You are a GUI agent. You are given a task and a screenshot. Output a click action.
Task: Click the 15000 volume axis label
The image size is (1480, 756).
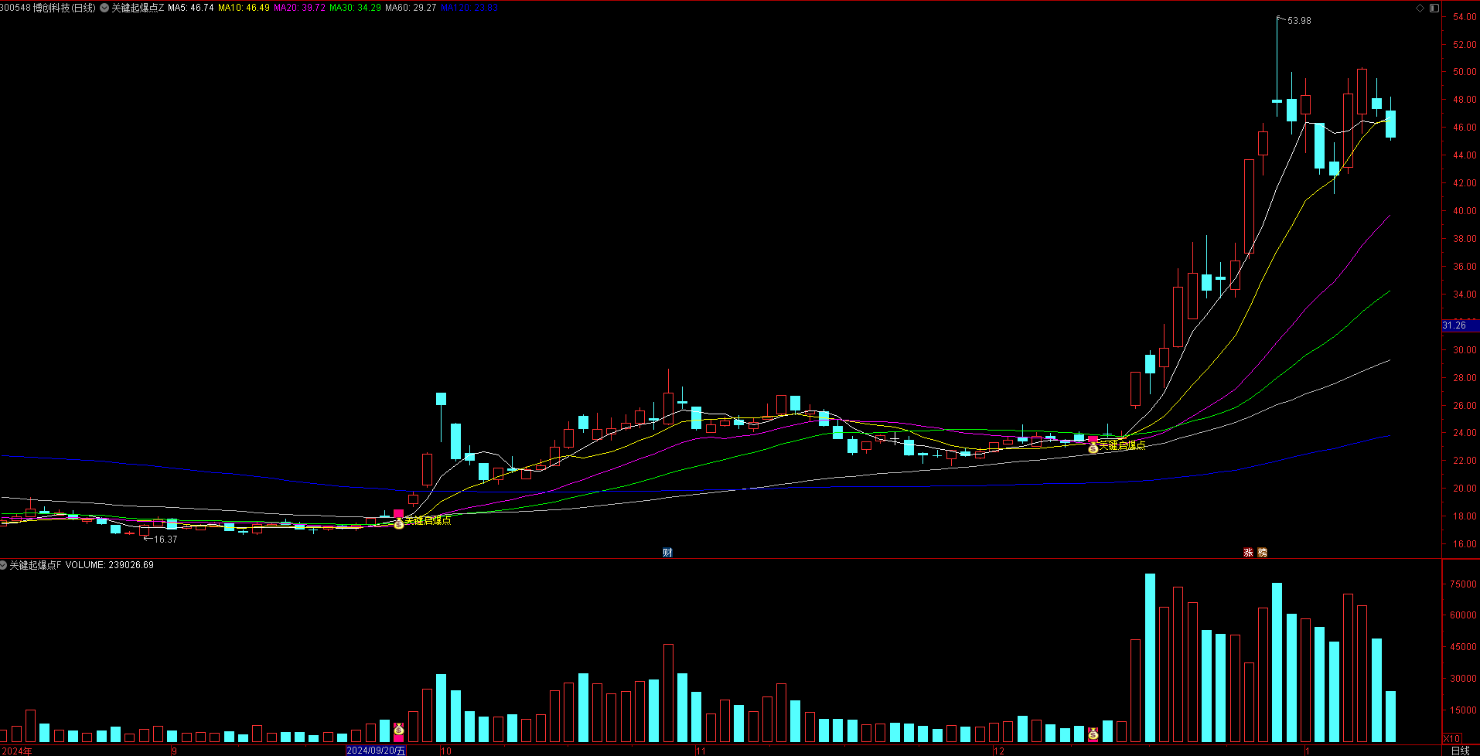(x=1463, y=710)
